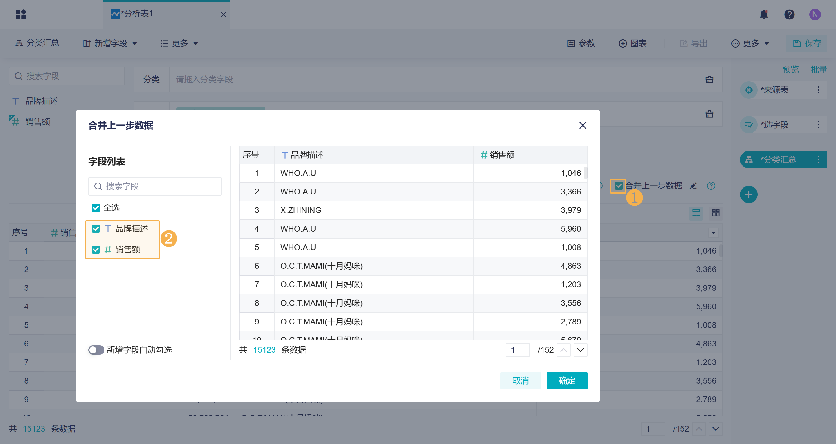Open 来源表 step options menu
Image resolution: width=836 pixels, height=444 pixels.
(x=819, y=90)
